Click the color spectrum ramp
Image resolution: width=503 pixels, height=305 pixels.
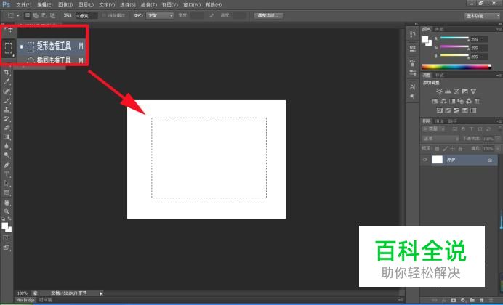pyautogui.click(x=456, y=67)
